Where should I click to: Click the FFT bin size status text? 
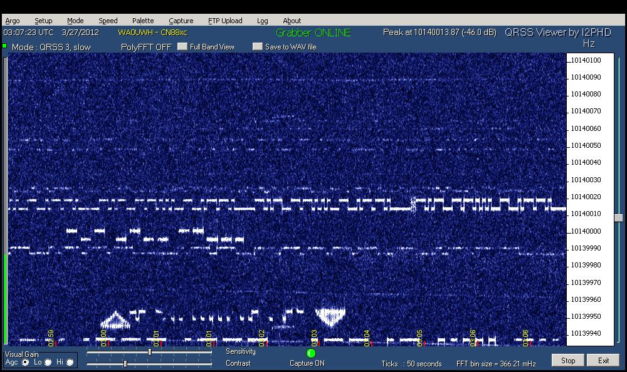click(496, 364)
